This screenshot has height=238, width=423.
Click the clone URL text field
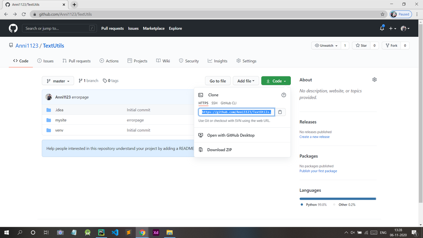[237, 112]
